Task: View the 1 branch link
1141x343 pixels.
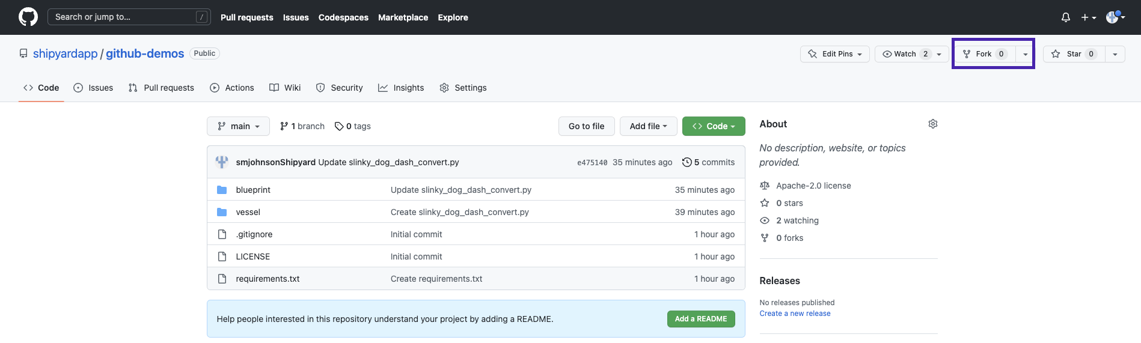Action: (x=302, y=126)
